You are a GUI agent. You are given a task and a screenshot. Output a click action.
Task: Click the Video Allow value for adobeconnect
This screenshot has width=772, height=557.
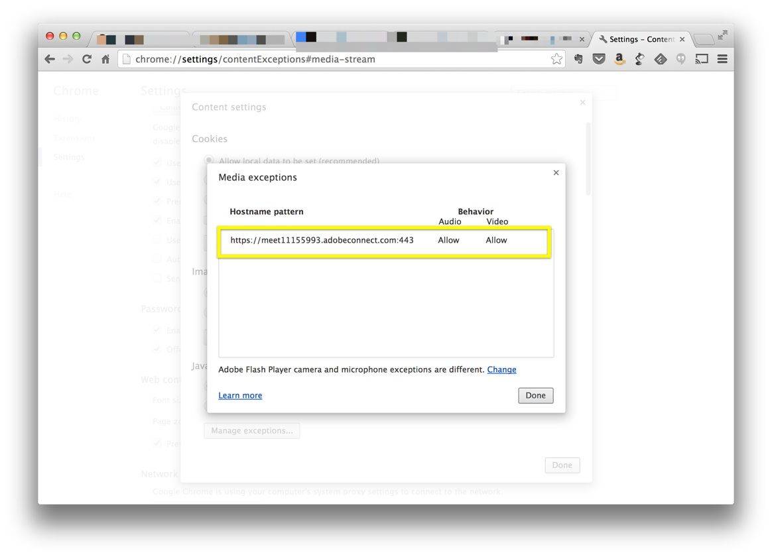click(496, 240)
